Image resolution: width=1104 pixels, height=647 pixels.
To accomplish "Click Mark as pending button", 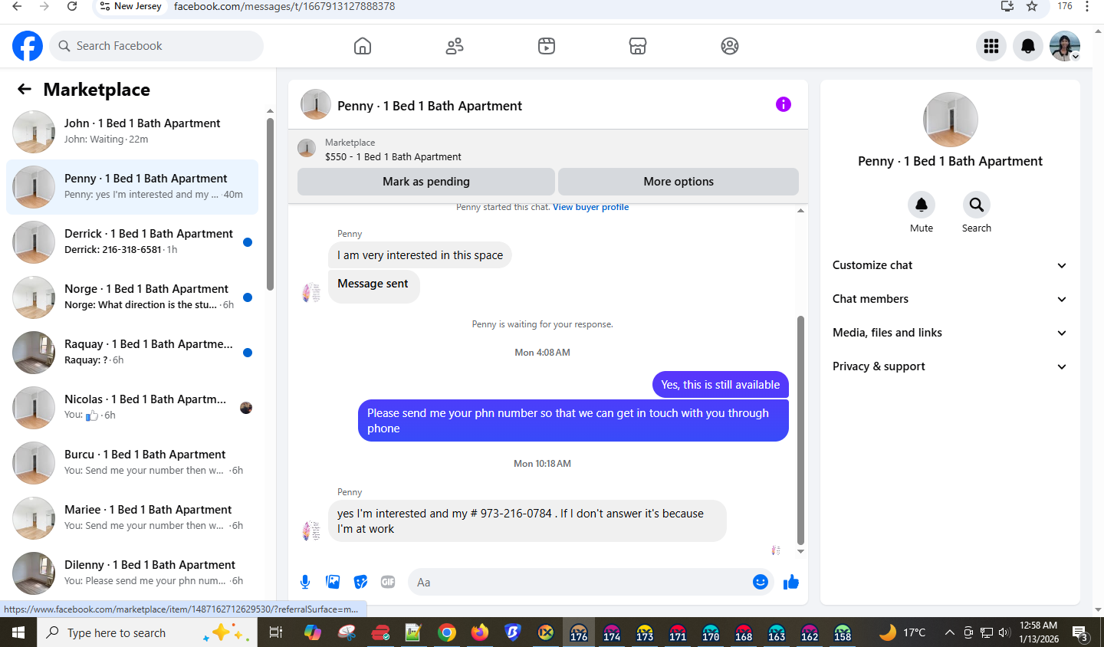I will 426,182.
